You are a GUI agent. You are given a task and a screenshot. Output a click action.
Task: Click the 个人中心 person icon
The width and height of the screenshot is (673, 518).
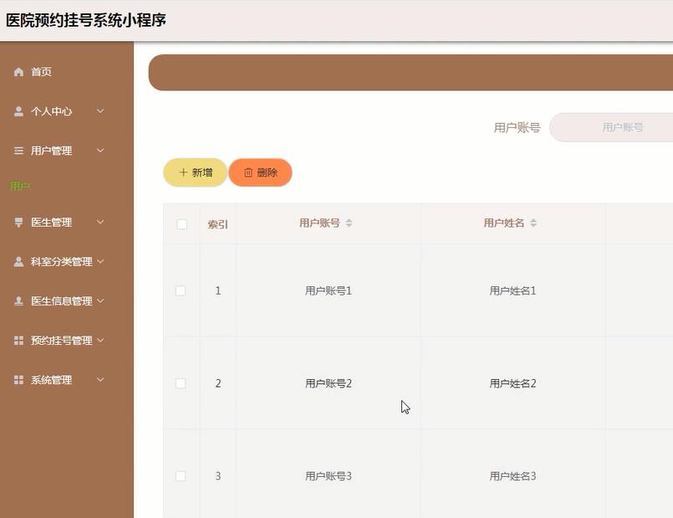(18, 110)
